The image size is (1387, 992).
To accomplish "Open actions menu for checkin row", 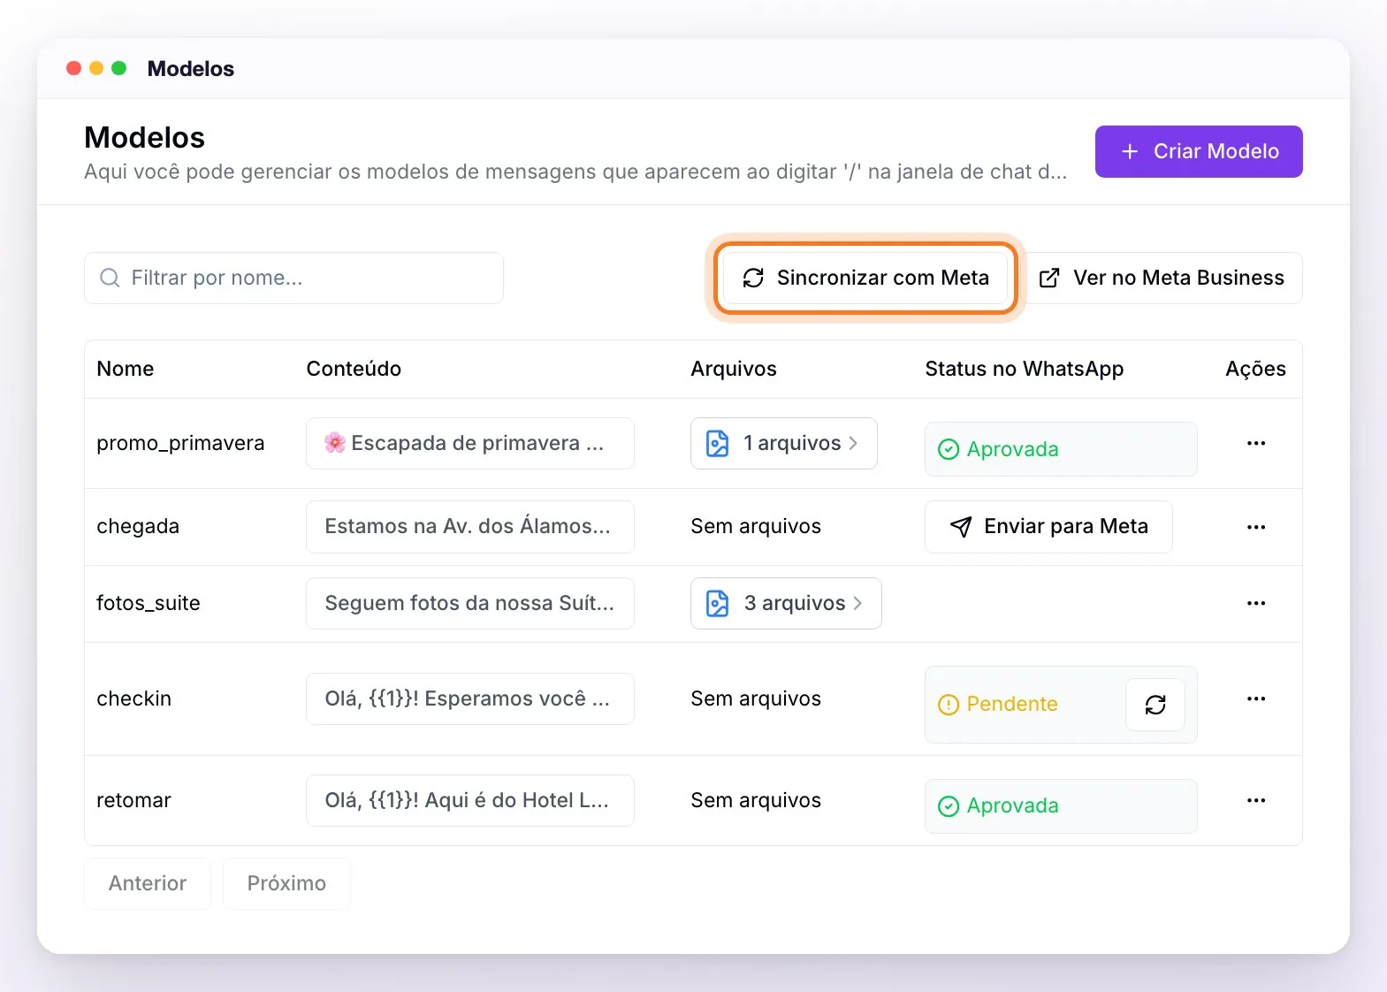I will point(1255,698).
